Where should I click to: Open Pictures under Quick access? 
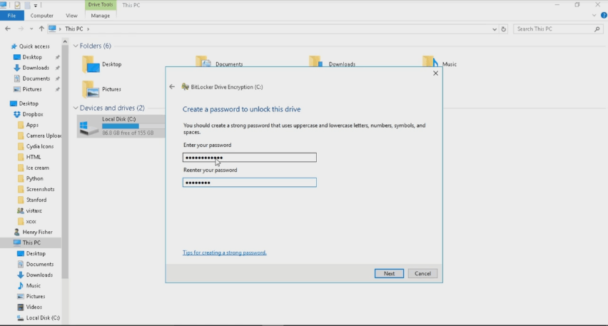(x=32, y=89)
